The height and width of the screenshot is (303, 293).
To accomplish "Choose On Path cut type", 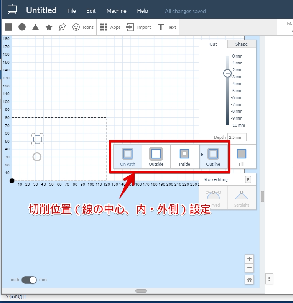I will 128,157.
